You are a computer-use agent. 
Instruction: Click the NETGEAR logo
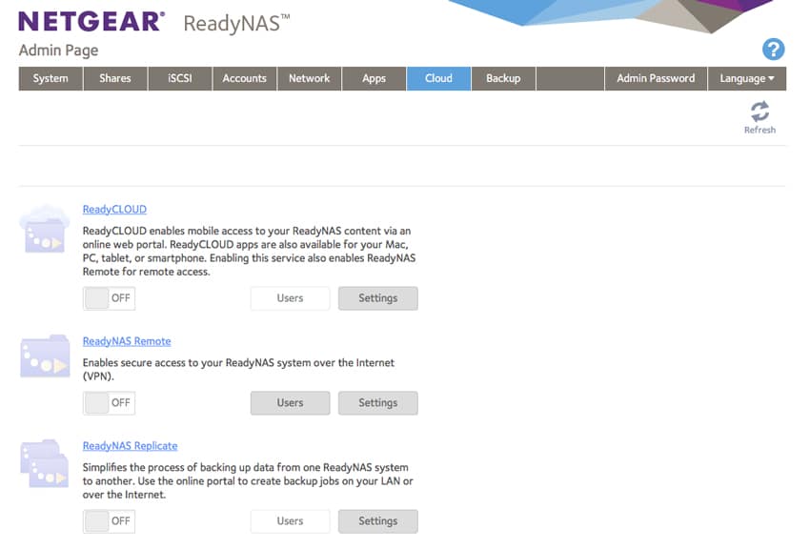pos(91,22)
